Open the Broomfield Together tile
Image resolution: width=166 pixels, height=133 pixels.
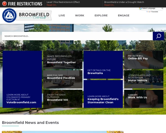click(x=63, y=60)
